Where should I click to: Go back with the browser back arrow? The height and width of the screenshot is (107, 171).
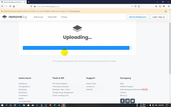coord(2,6)
